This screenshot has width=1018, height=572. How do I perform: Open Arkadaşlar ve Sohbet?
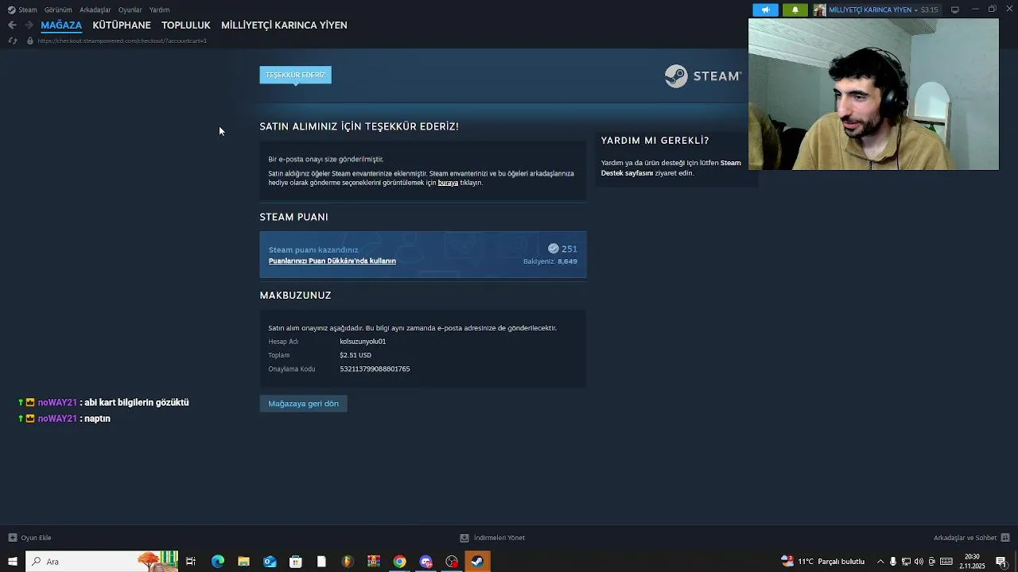coord(965,538)
